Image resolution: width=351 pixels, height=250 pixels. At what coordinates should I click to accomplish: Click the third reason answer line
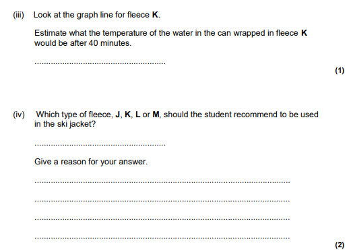coord(162,219)
